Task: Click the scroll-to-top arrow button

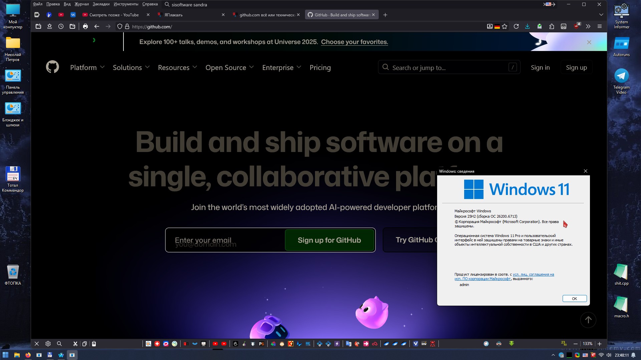Action: pos(588,320)
